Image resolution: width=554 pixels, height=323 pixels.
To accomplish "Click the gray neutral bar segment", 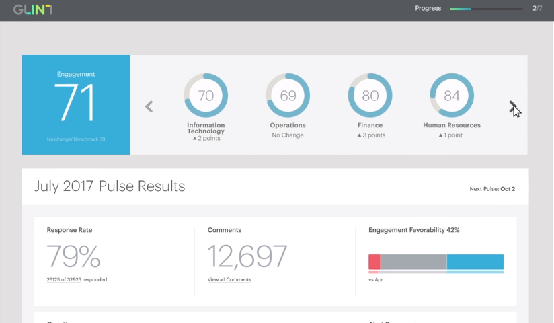I will [413, 262].
